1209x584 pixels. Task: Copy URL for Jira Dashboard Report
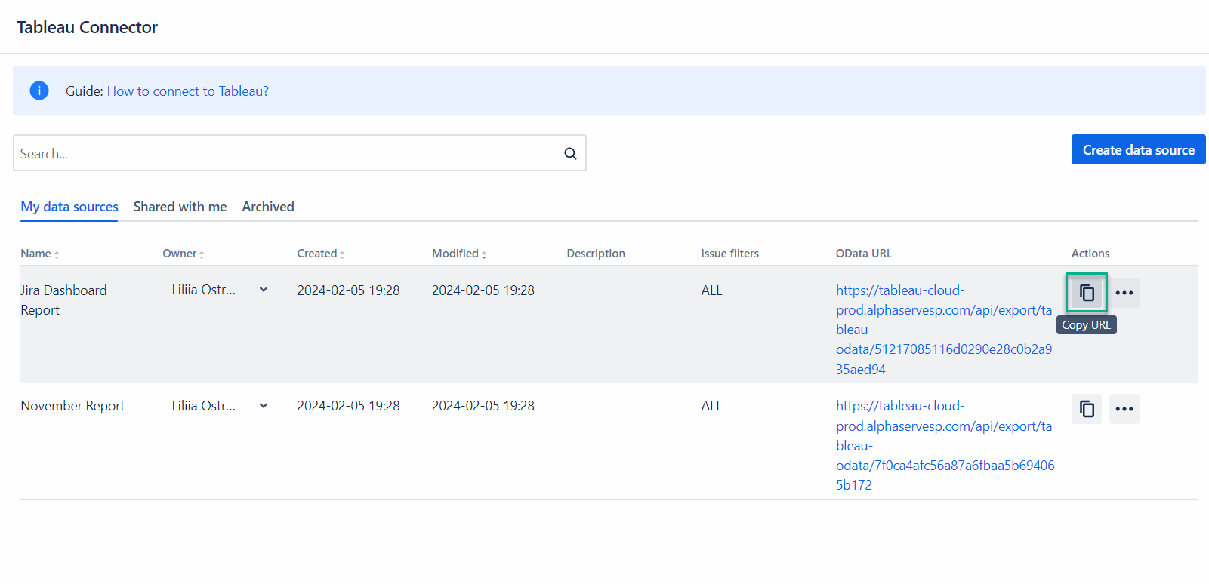1087,293
